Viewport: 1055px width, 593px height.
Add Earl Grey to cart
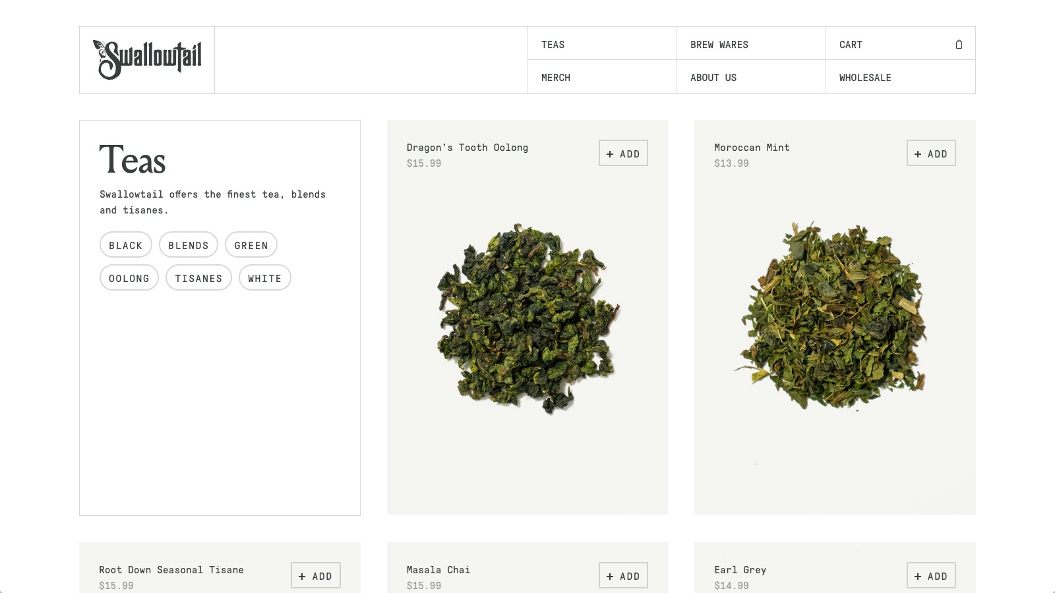(x=931, y=576)
